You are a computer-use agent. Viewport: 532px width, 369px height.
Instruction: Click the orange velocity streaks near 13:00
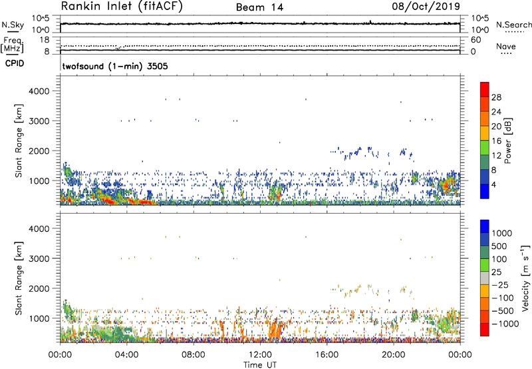click(x=275, y=329)
